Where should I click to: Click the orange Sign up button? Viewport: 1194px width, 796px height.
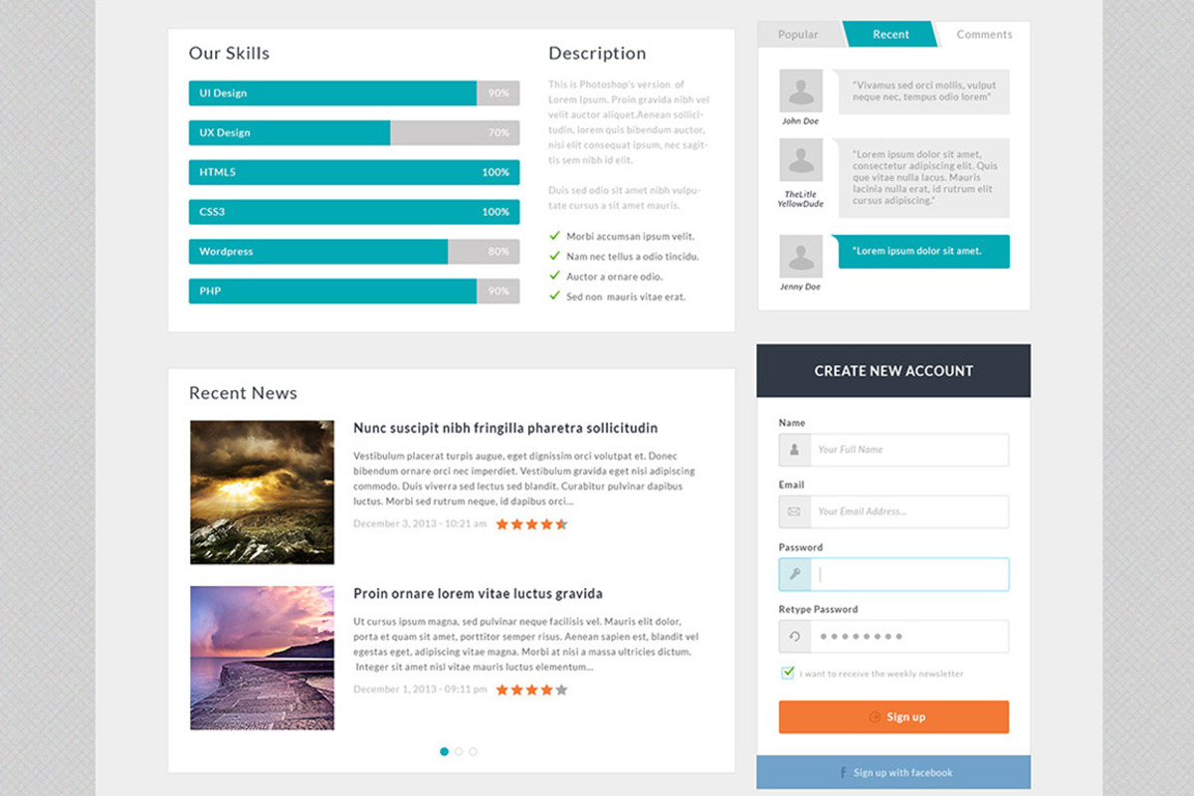pos(894,716)
